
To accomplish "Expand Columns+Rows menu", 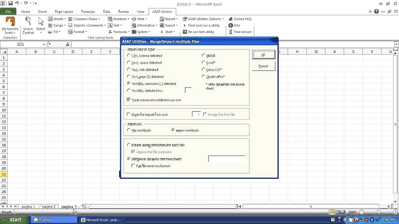I will pyautogui.click(x=84, y=19).
